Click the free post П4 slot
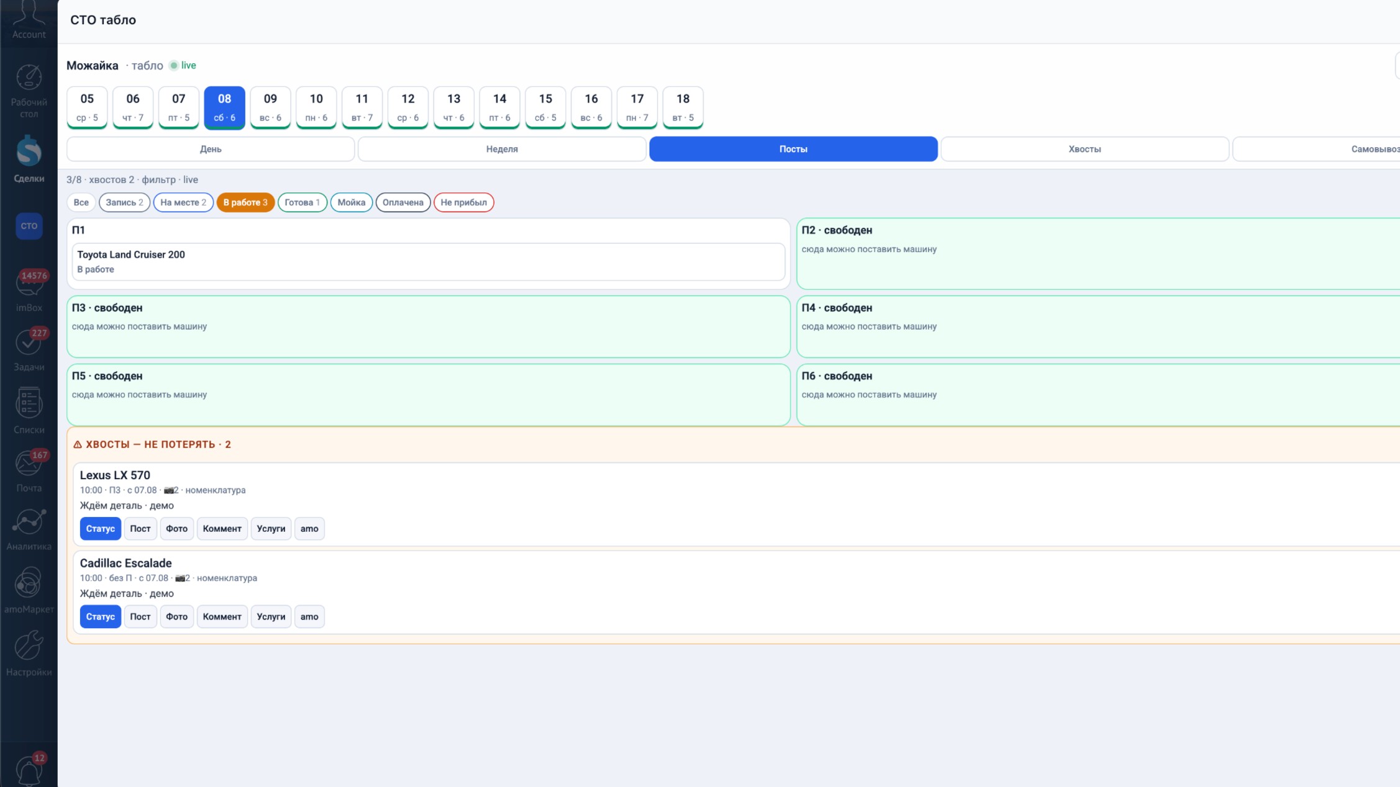This screenshot has height=787, width=1400. (1098, 326)
